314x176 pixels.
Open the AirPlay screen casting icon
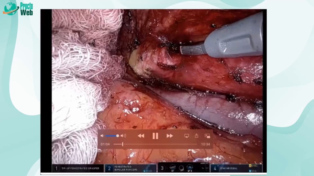186,136
